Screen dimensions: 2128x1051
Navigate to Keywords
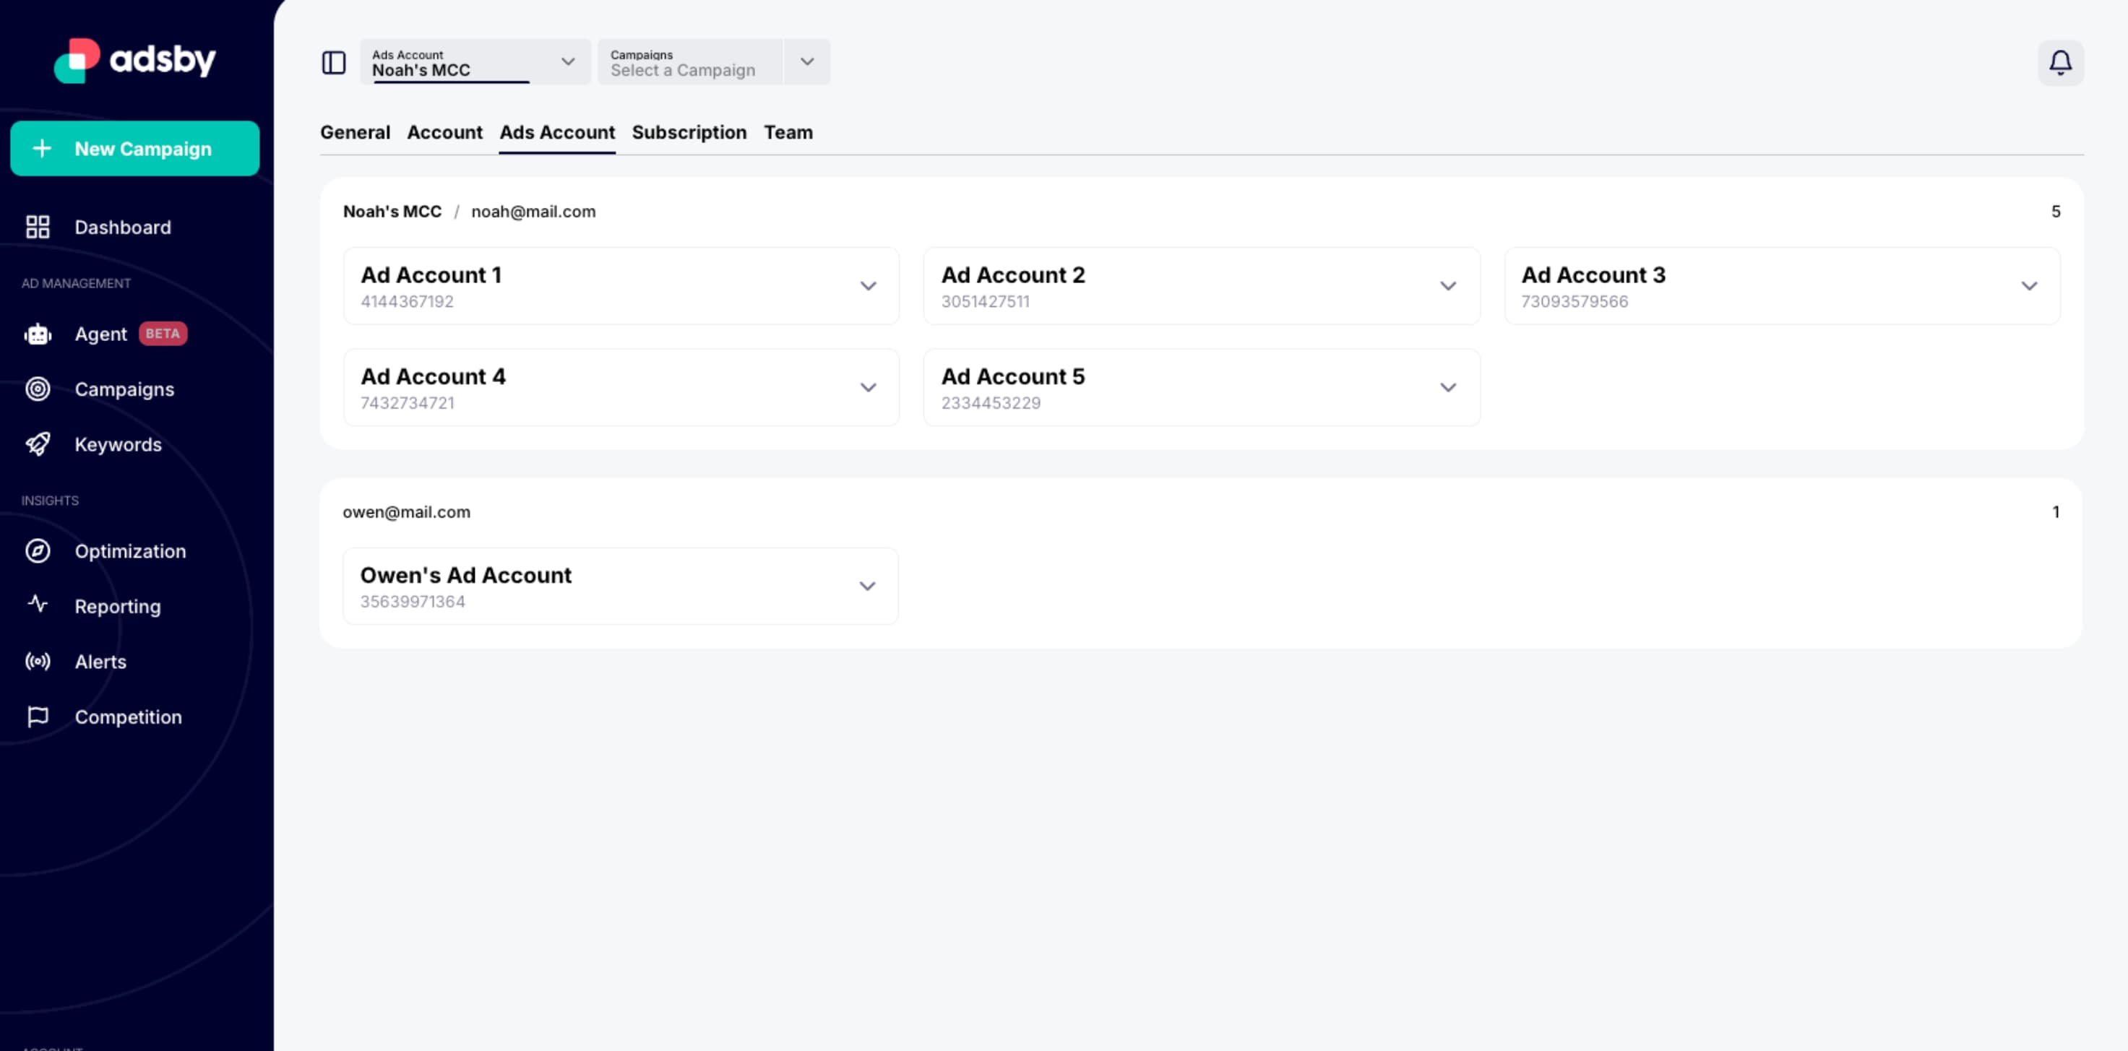(118, 444)
